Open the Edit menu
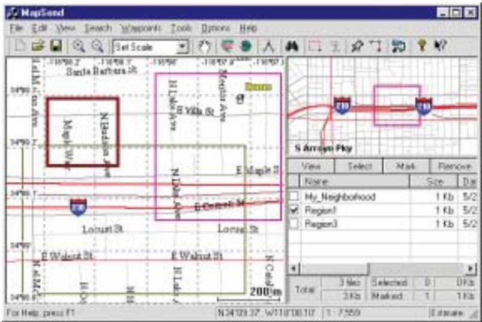 point(40,28)
